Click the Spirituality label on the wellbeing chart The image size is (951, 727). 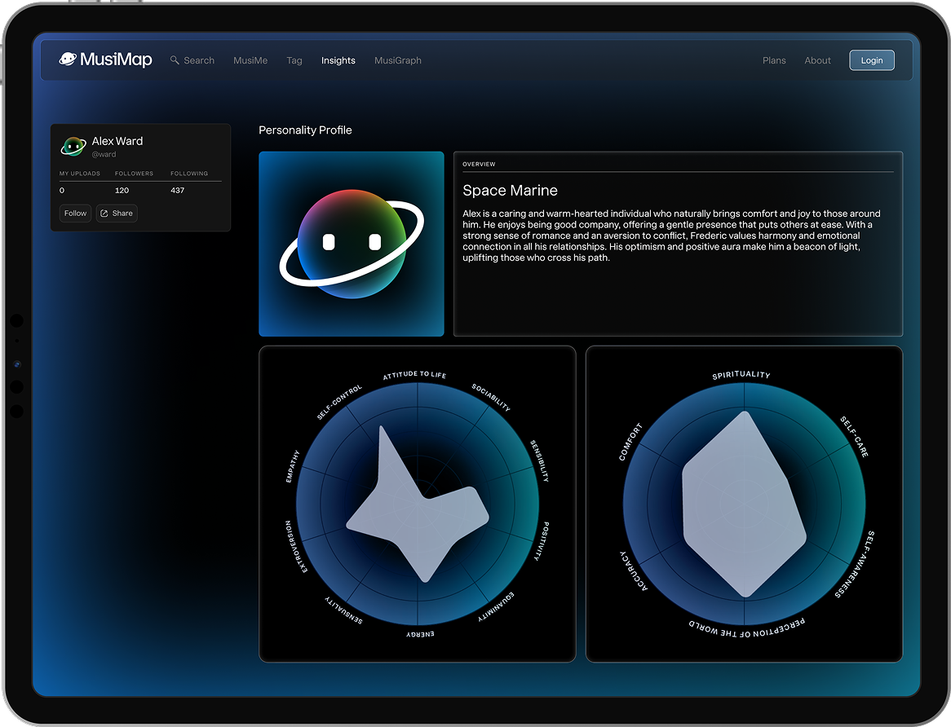[742, 374]
